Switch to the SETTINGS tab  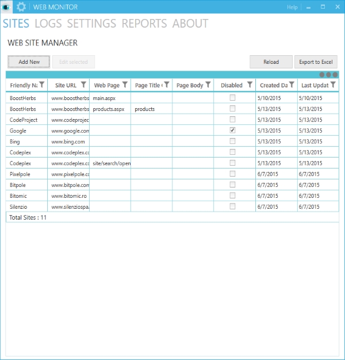click(x=91, y=24)
